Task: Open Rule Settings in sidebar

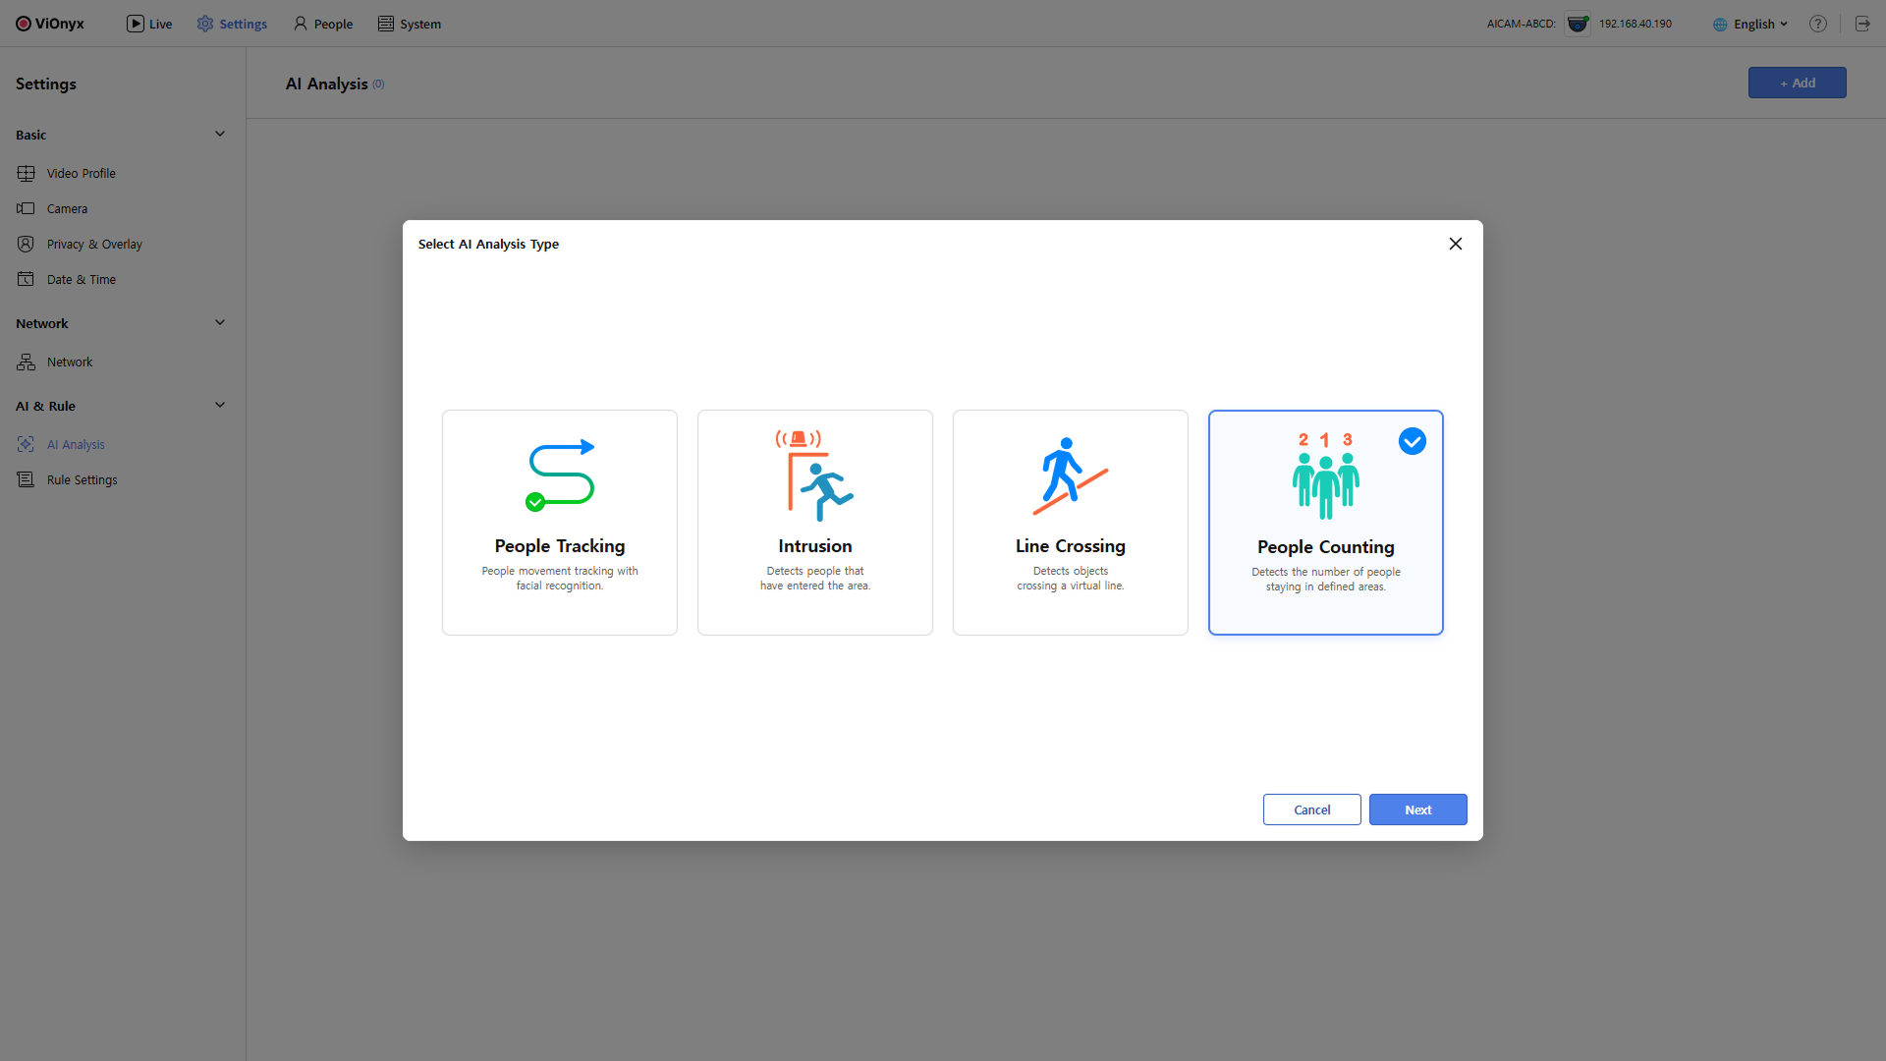Action: [x=82, y=479]
